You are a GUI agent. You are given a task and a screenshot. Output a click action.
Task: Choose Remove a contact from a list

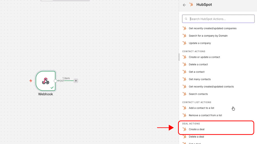205,115
